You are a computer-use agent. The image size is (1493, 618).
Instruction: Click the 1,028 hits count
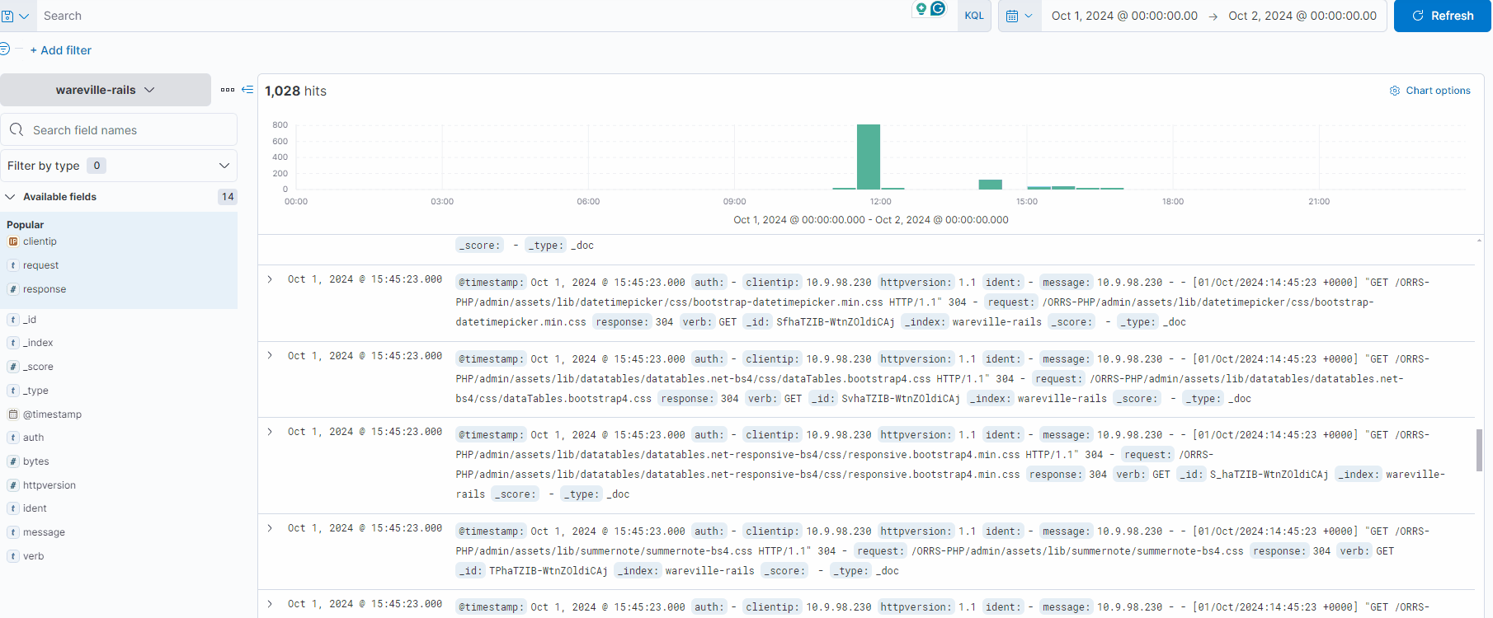[295, 91]
